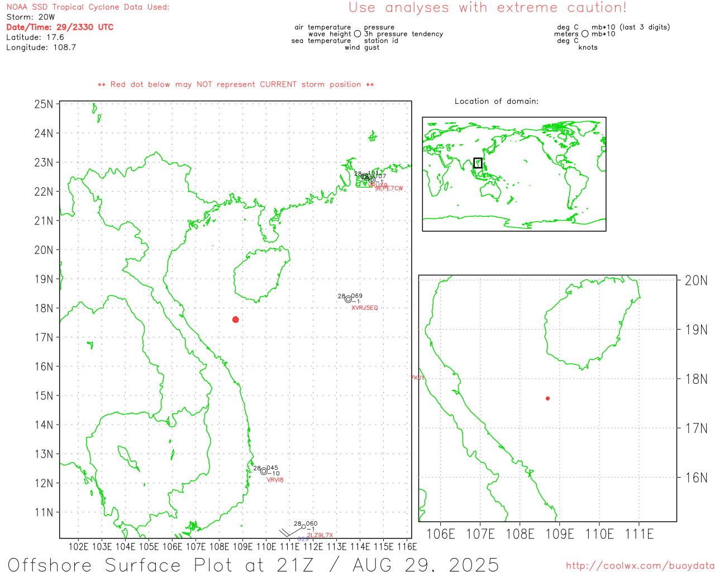The width and height of the screenshot is (715, 572).
Task: Click 'Storm: 20W' text
Action: pos(31,17)
